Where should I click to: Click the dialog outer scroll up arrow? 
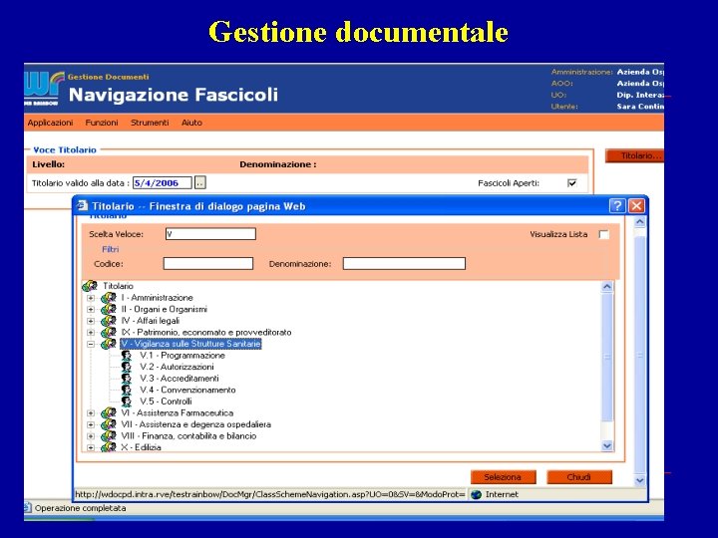[x=639, y=222]
